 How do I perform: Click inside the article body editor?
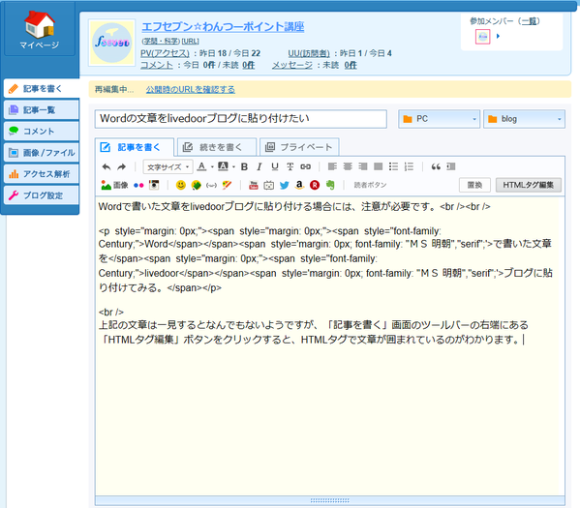[330, 346]
